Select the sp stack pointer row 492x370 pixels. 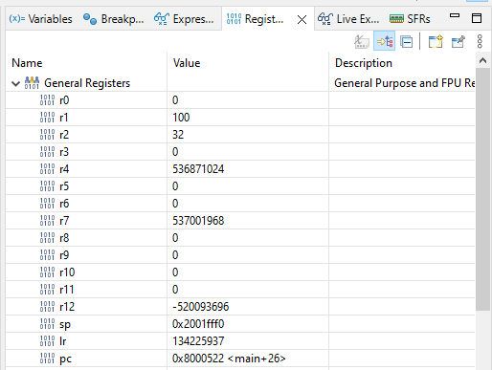pyautogui.click(x=240, y=324)
